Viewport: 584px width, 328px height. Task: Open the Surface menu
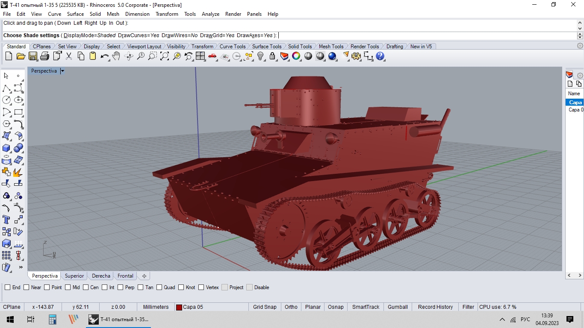75,14
